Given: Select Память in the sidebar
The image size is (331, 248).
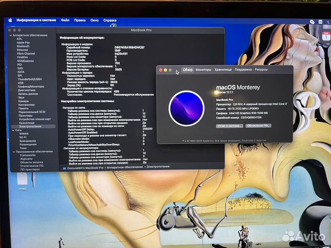Looking at the screenshot, I should click(x=23, y=108).
